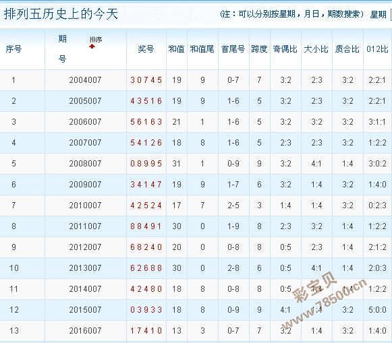Viewport: 392px width, 343px height.
Task: Click 012比 value 5:0:0 in row 2015007
Action: coord(378,310)
